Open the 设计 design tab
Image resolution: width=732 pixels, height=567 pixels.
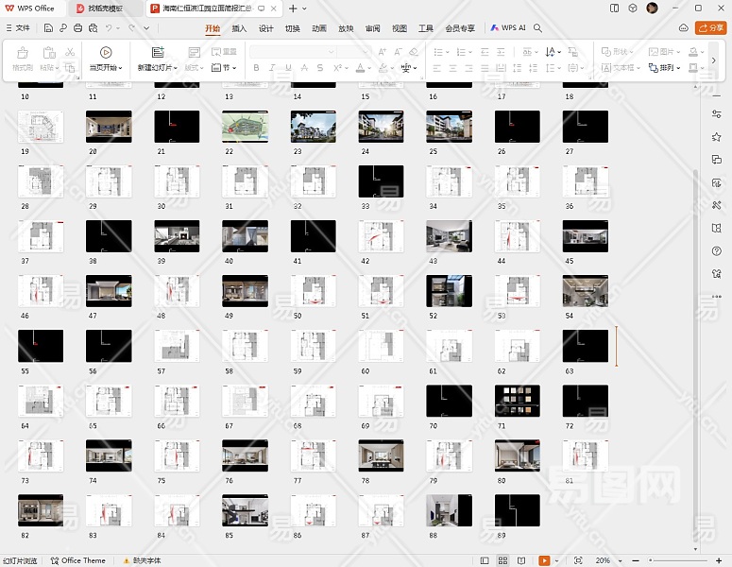pyautogui.click(x=266, y=28)
